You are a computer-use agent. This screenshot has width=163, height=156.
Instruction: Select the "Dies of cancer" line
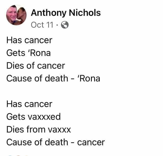35,66
